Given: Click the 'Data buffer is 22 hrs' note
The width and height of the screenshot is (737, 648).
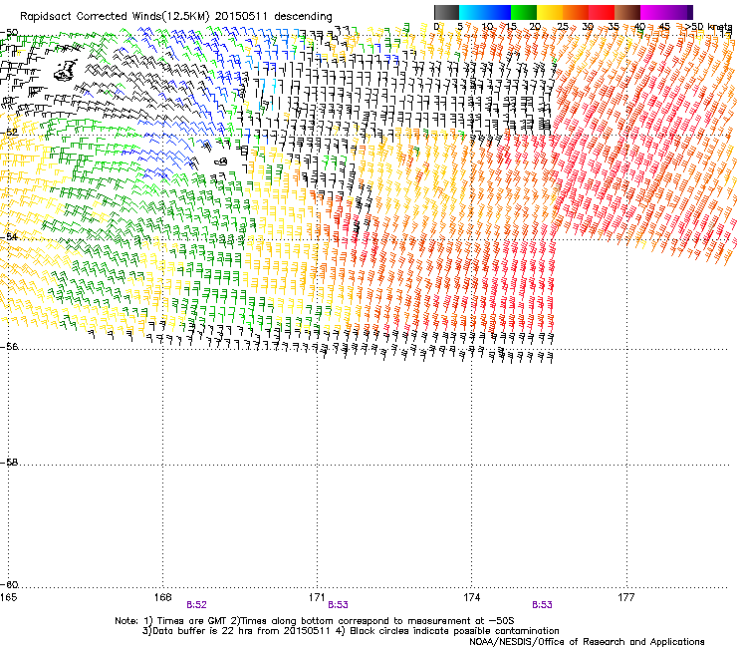Looking at the screenshot, I should (236, 631).
